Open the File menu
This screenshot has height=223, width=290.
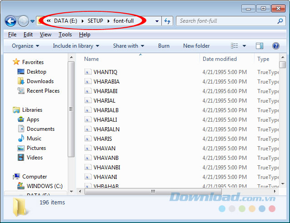click(12, 35)
